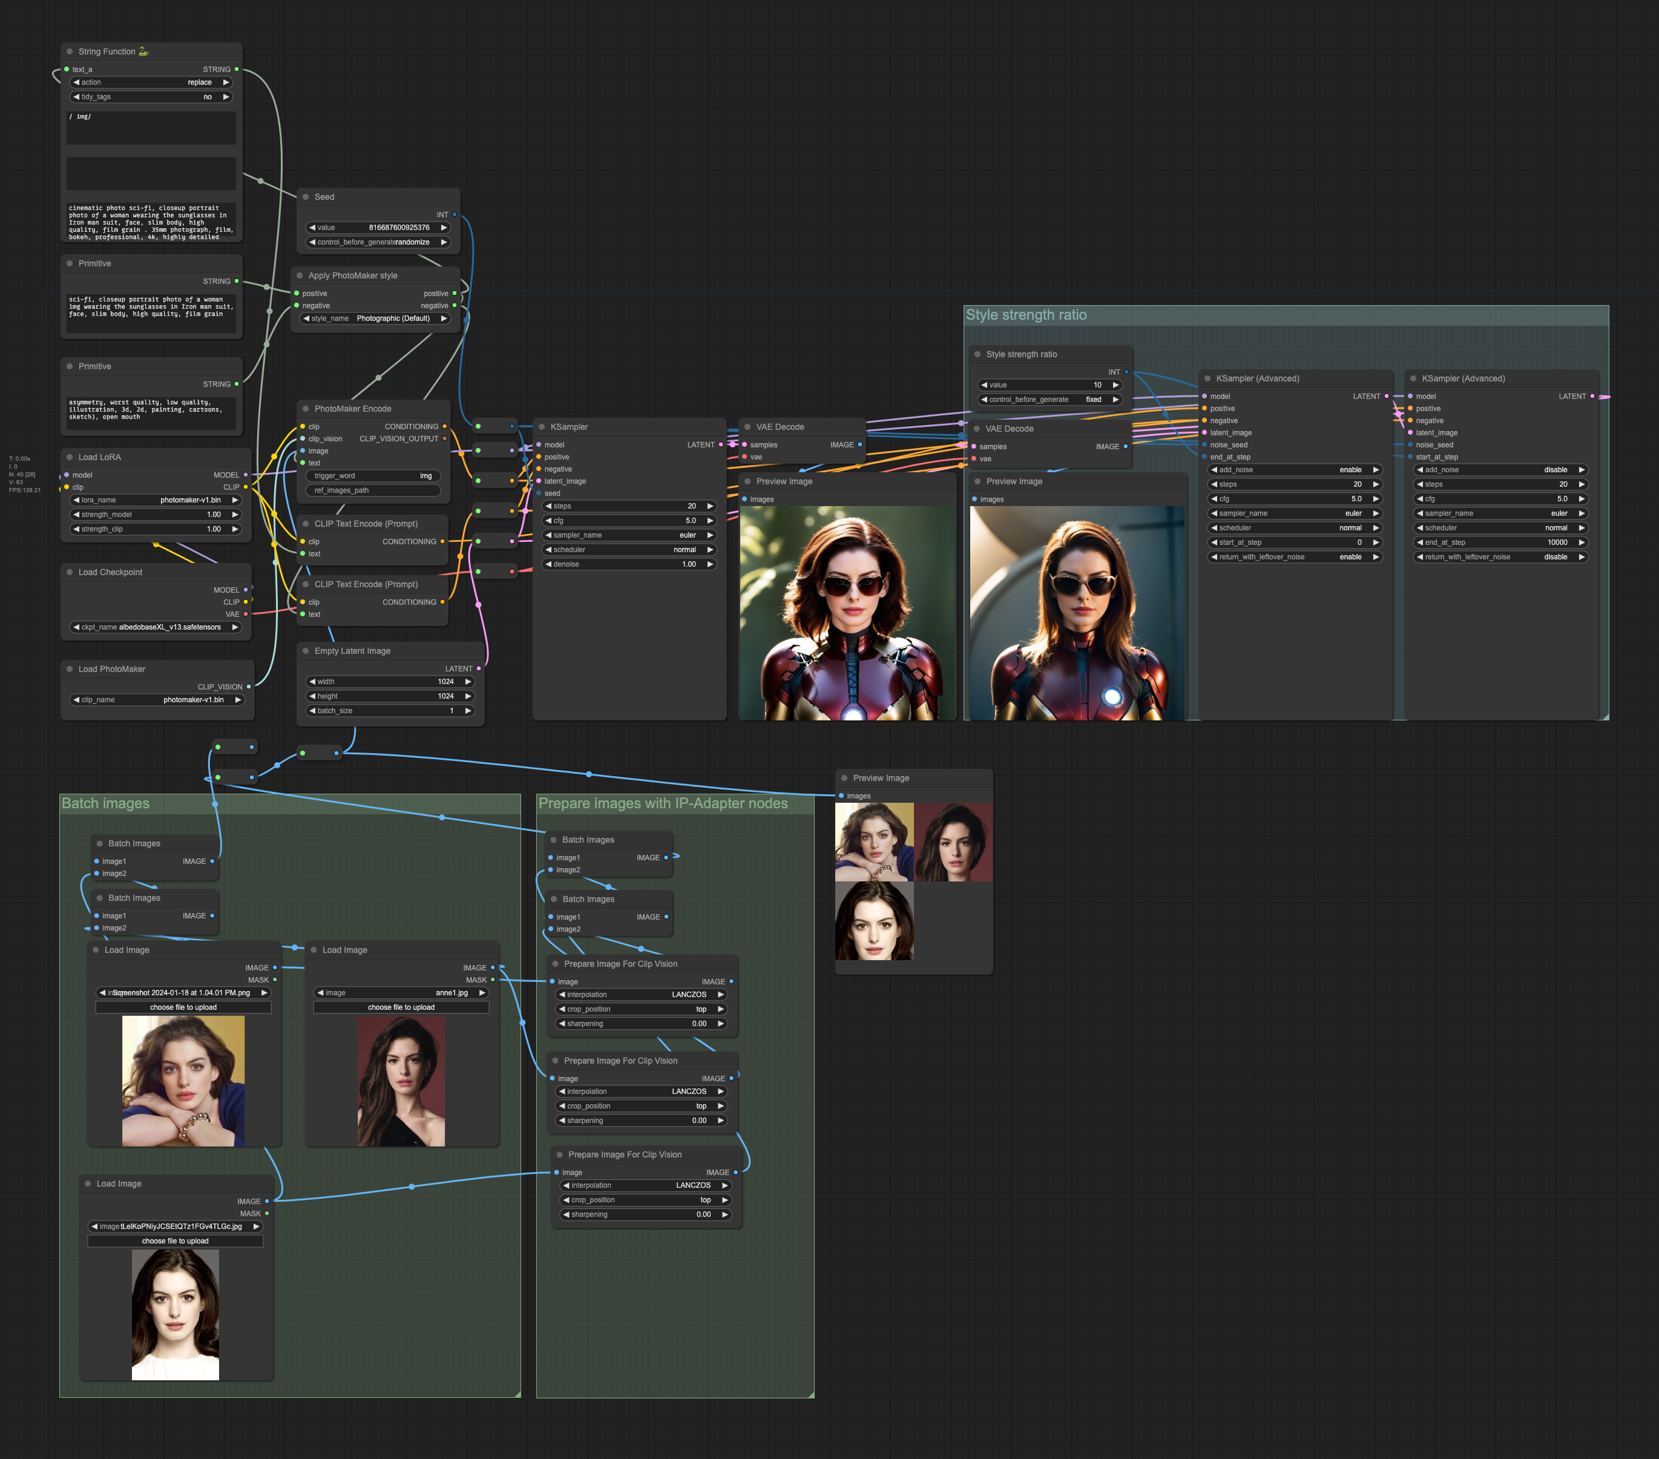This screenshot has width=1659, height=1459.
Task: Increase denoise value with right arrow
Action: (x=710, y=564)
